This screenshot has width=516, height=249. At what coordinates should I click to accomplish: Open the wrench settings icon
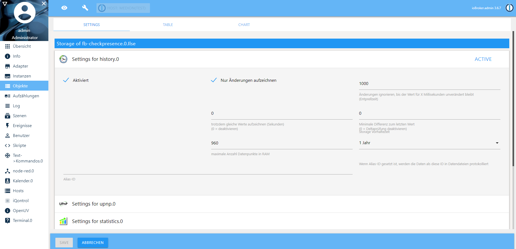[x=85, y=8]
